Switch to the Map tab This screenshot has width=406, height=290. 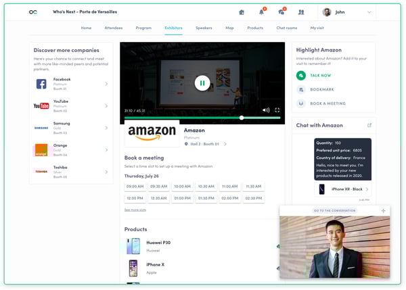click(229, 28)
